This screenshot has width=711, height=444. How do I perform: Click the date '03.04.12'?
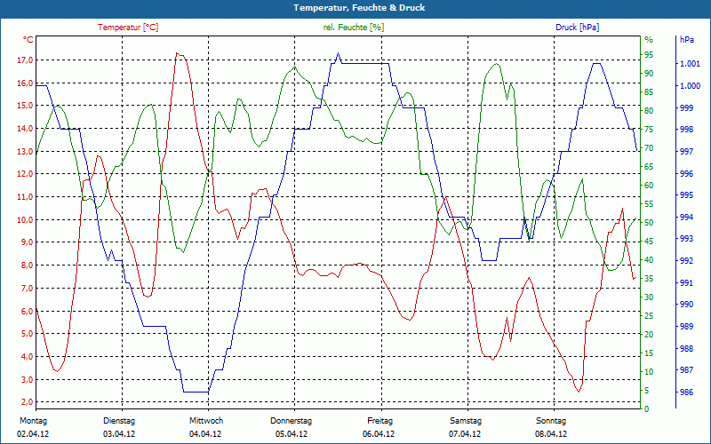tap(119, 434)
